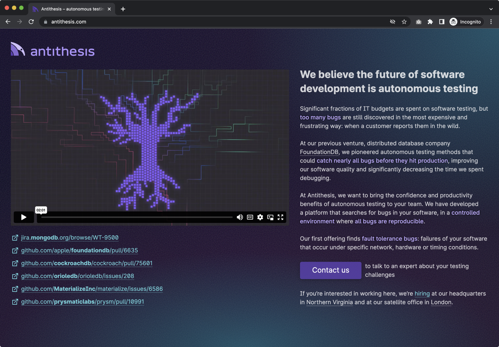The image size is (499, 347).
Task: Open the side panel icon in the toolbar
Action: (442, 22)
